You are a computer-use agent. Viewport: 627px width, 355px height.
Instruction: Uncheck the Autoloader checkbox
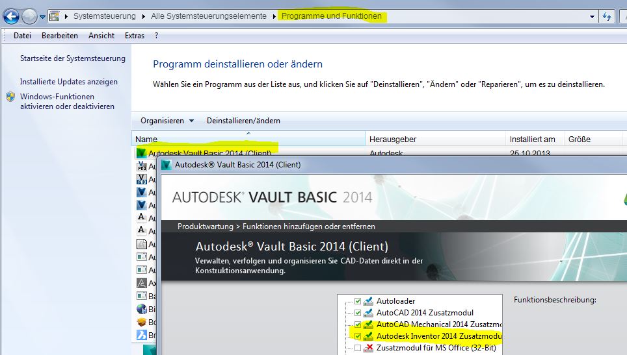click(358, 301)
